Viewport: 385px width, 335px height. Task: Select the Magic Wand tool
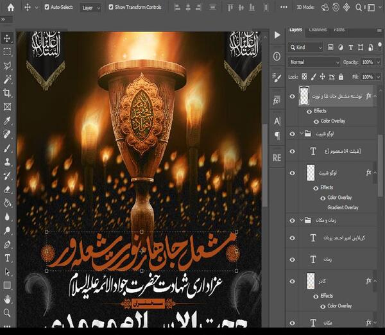pyautogui.click(x=7, y=80)
